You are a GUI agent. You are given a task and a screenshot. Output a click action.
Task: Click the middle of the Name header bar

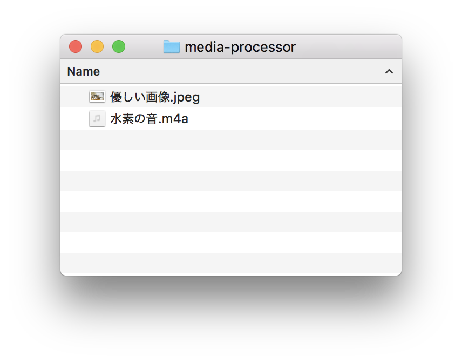230,71
